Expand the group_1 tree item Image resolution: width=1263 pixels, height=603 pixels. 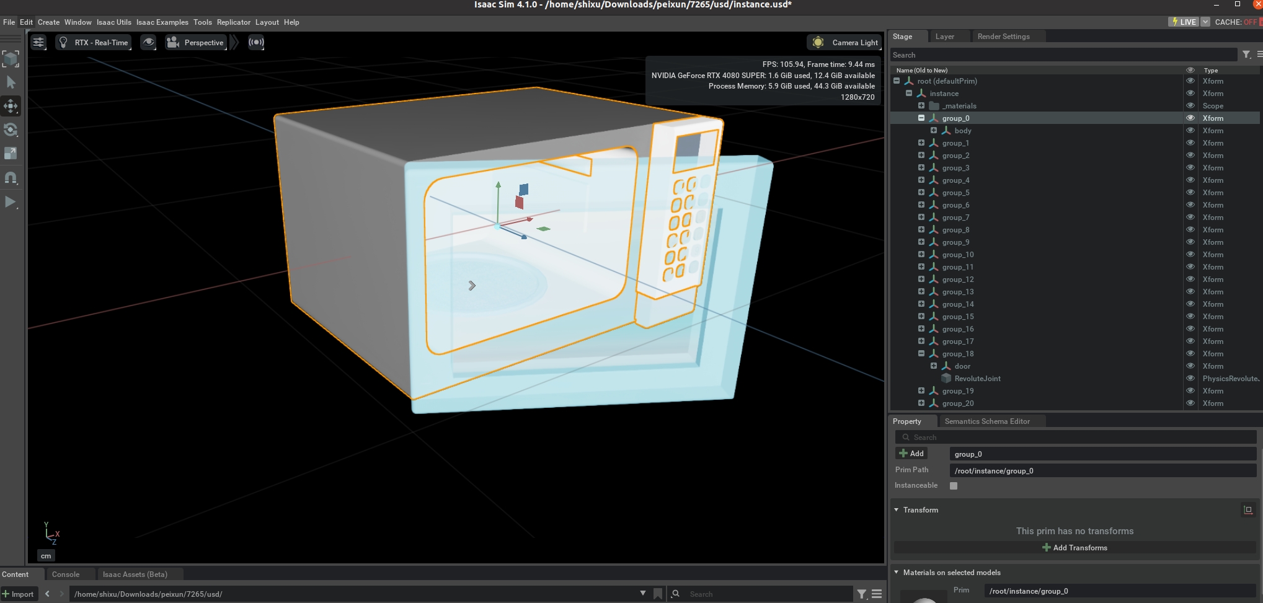coord(921,143)
